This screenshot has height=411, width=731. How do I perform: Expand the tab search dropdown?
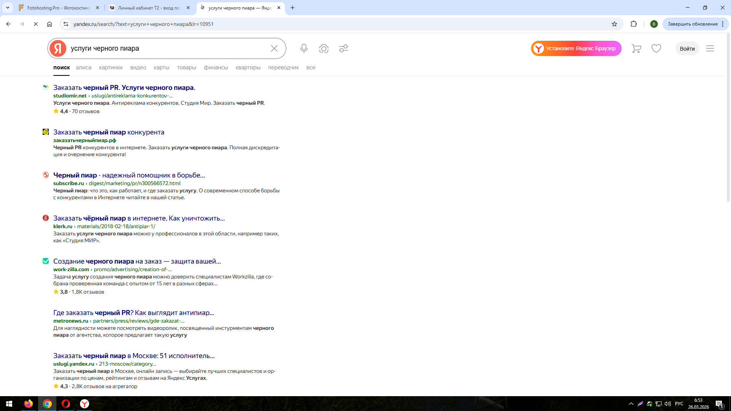[8, 8]
